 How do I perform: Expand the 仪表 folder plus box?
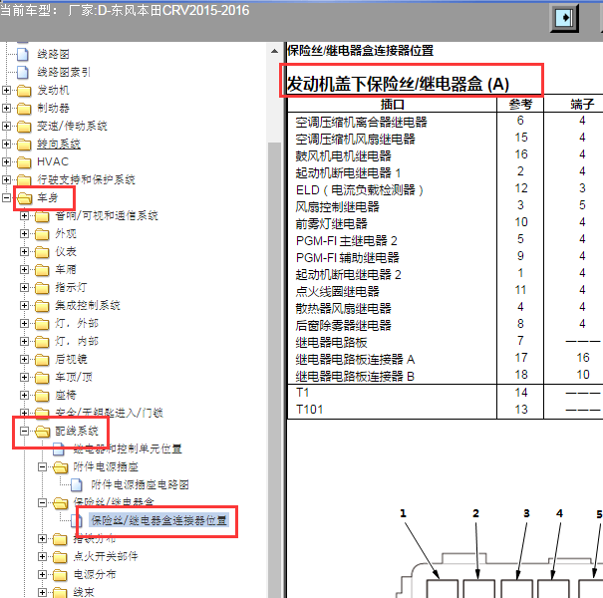24,251
